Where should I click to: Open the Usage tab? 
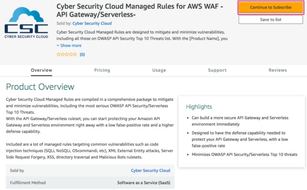[159, 70]
